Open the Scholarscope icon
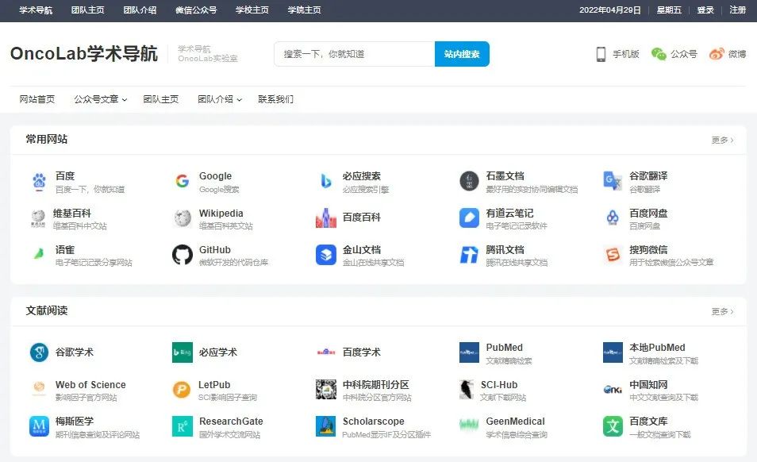 (326, 426)
